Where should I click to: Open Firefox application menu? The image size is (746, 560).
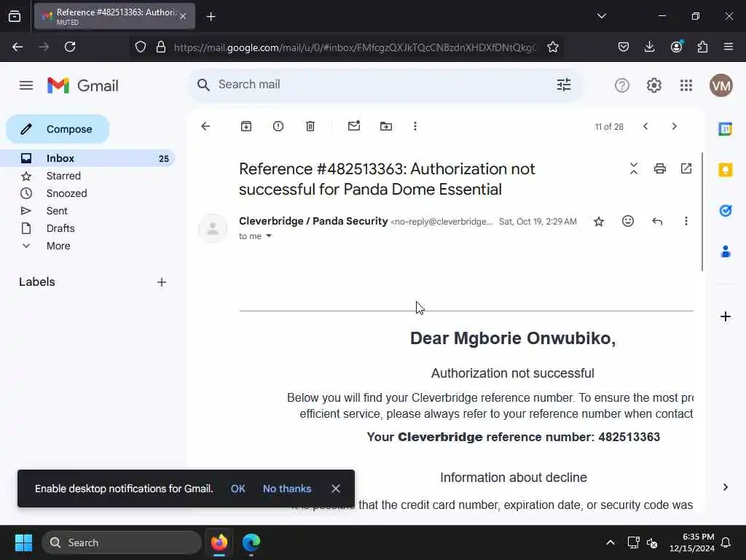tap(729, 47)
